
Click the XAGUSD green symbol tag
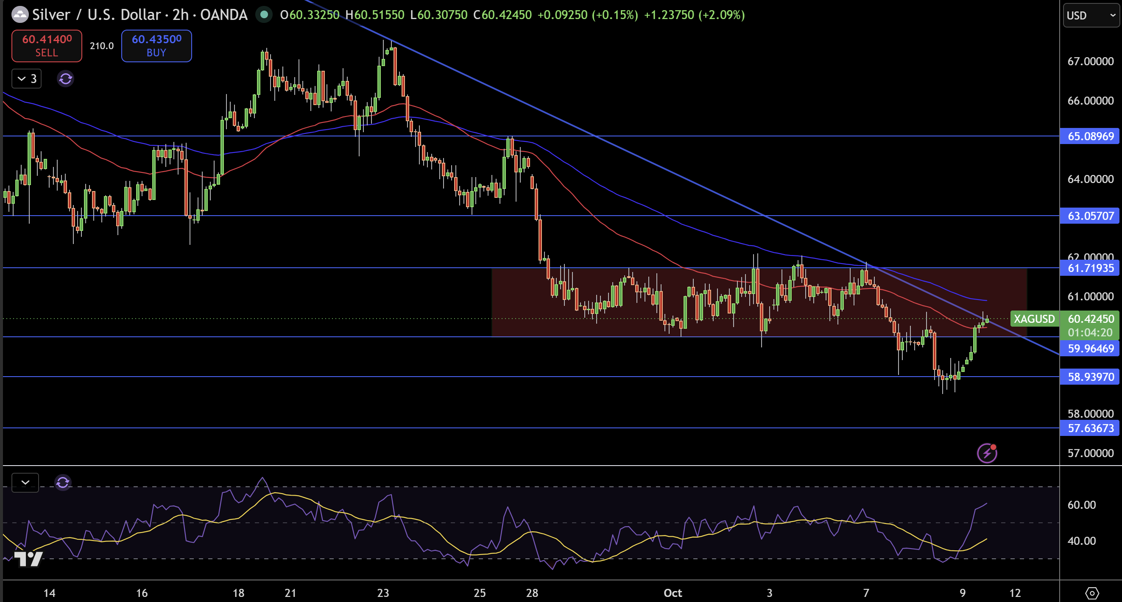pos(1034,319)
